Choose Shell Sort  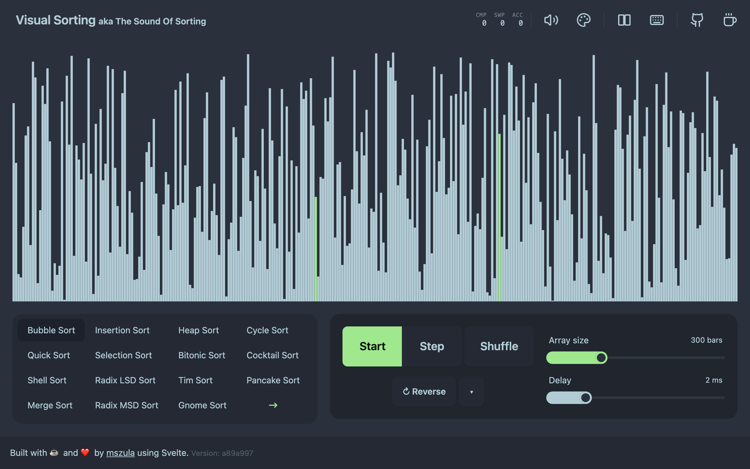(47, 380)
